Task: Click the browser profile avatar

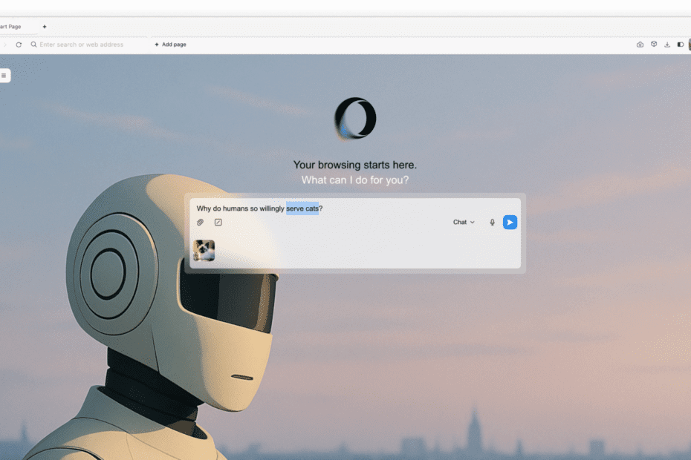Action: [688, 45]
